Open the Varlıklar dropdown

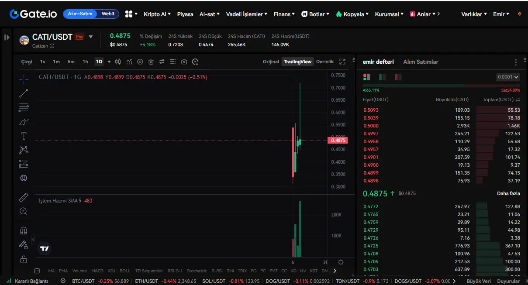point(474,14)
